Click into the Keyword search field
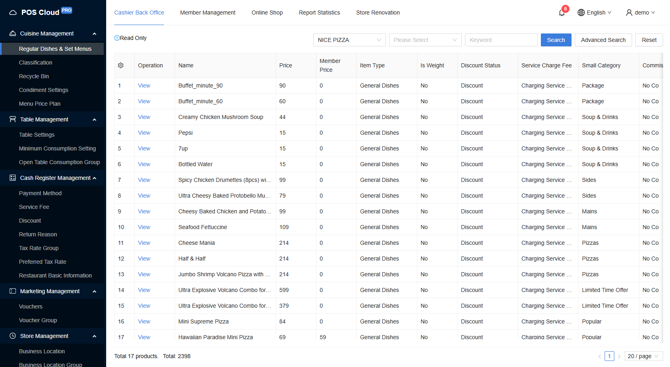Viewport: 670px width, 367px height. pos(501,40)
